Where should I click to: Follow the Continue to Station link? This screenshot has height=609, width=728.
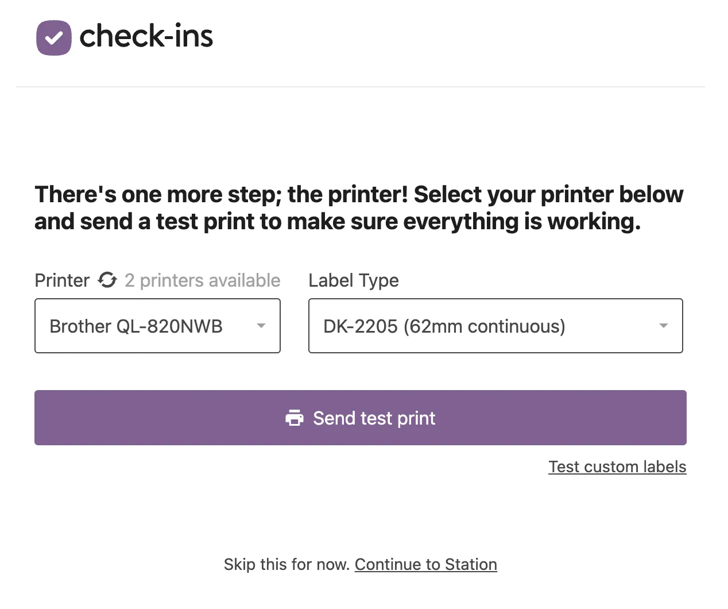point(425,564)
